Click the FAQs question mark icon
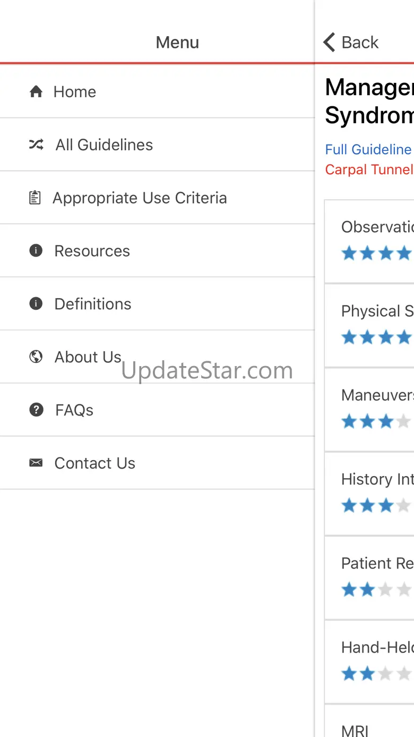414x737 pixels. click(x=36, y=410)
